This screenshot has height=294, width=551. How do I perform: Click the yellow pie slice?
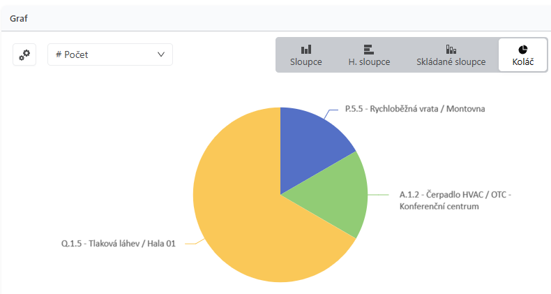246,211
